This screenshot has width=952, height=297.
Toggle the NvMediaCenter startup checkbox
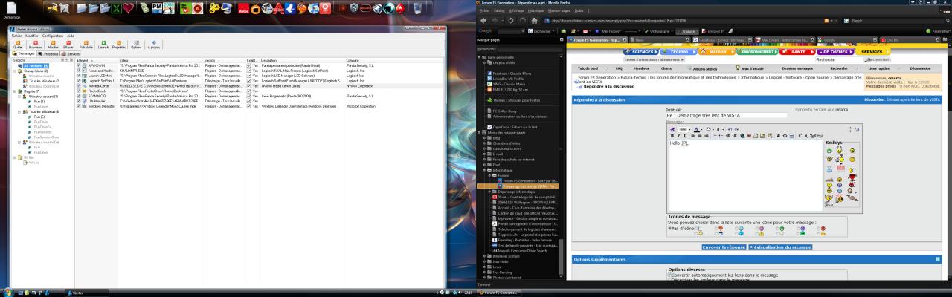(78, 85)
